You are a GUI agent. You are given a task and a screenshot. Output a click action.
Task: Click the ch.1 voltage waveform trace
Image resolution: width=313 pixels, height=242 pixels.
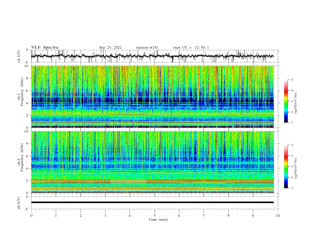[x=152, y=56]
